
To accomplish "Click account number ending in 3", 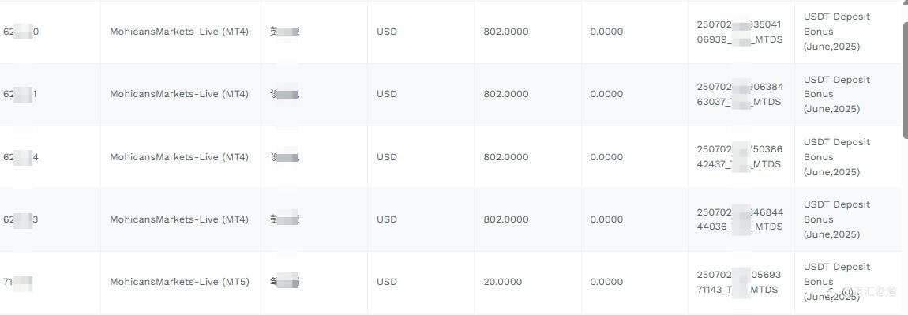I will (x=21, y=219).
